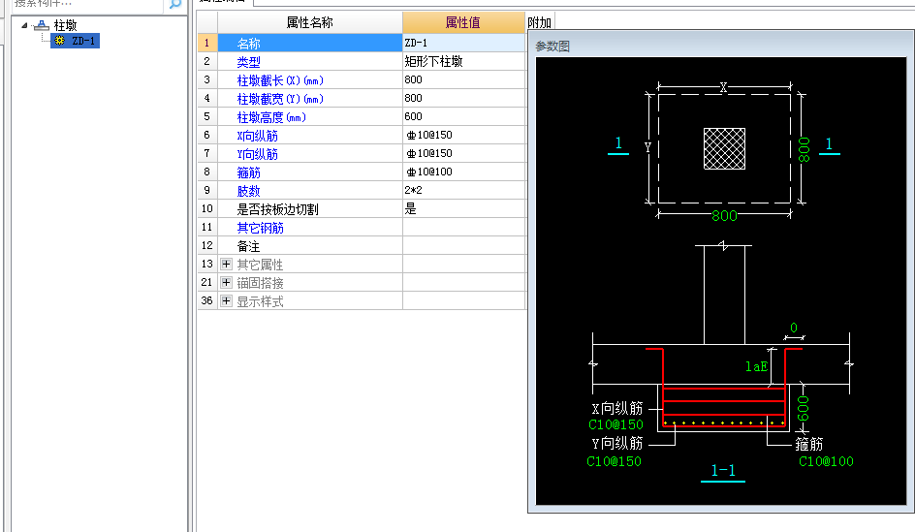Screen dimensions: 915x532
Task: Click the hatched column symbol in plan view
Action: pos(724,149)
